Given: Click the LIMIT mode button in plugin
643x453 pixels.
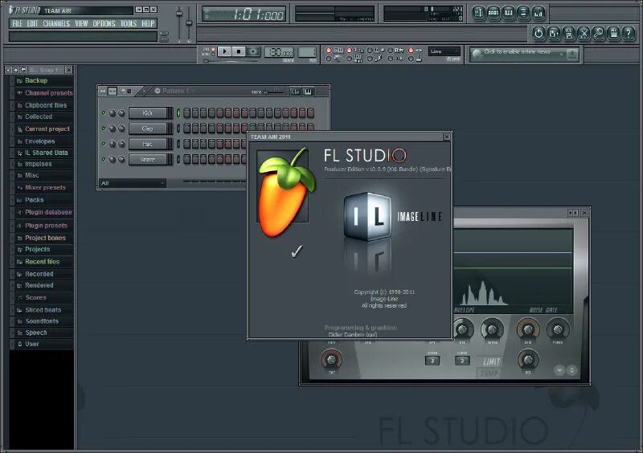Looking at the screenshot, I should tap(491, 361).
